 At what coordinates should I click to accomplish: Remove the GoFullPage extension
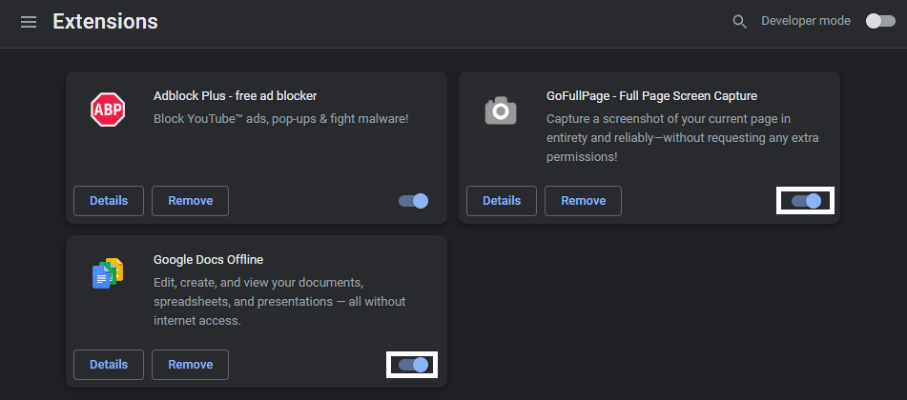(x=583, y=201)
